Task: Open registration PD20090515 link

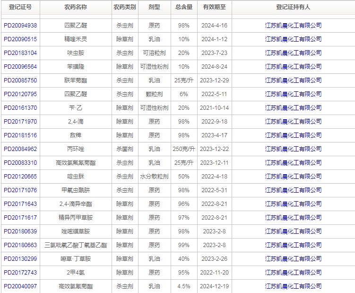Action: click(x=20, y=39)
